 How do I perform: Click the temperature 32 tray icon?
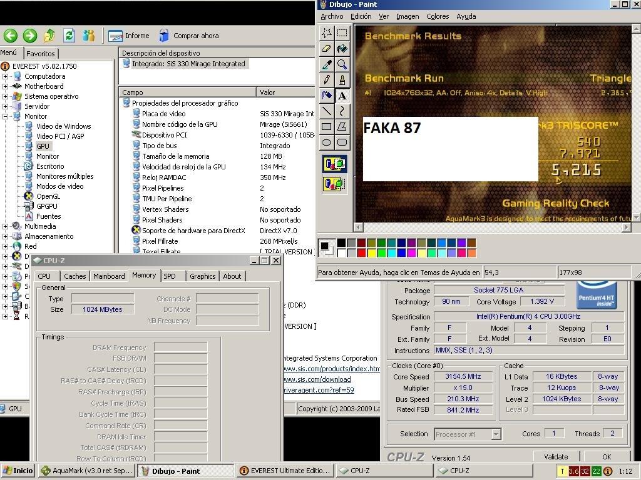pos(585,471)
